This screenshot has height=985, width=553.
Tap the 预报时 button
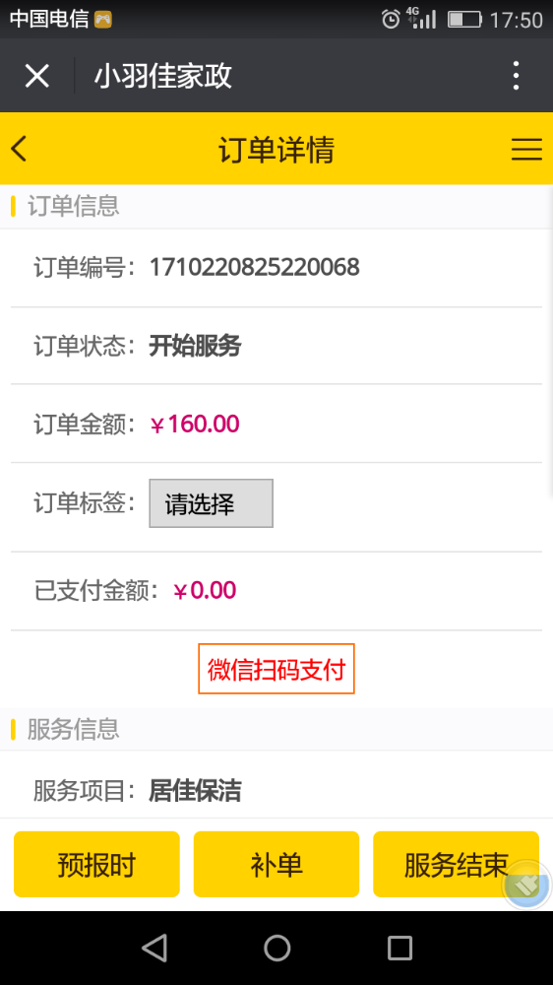pos(96,865)
